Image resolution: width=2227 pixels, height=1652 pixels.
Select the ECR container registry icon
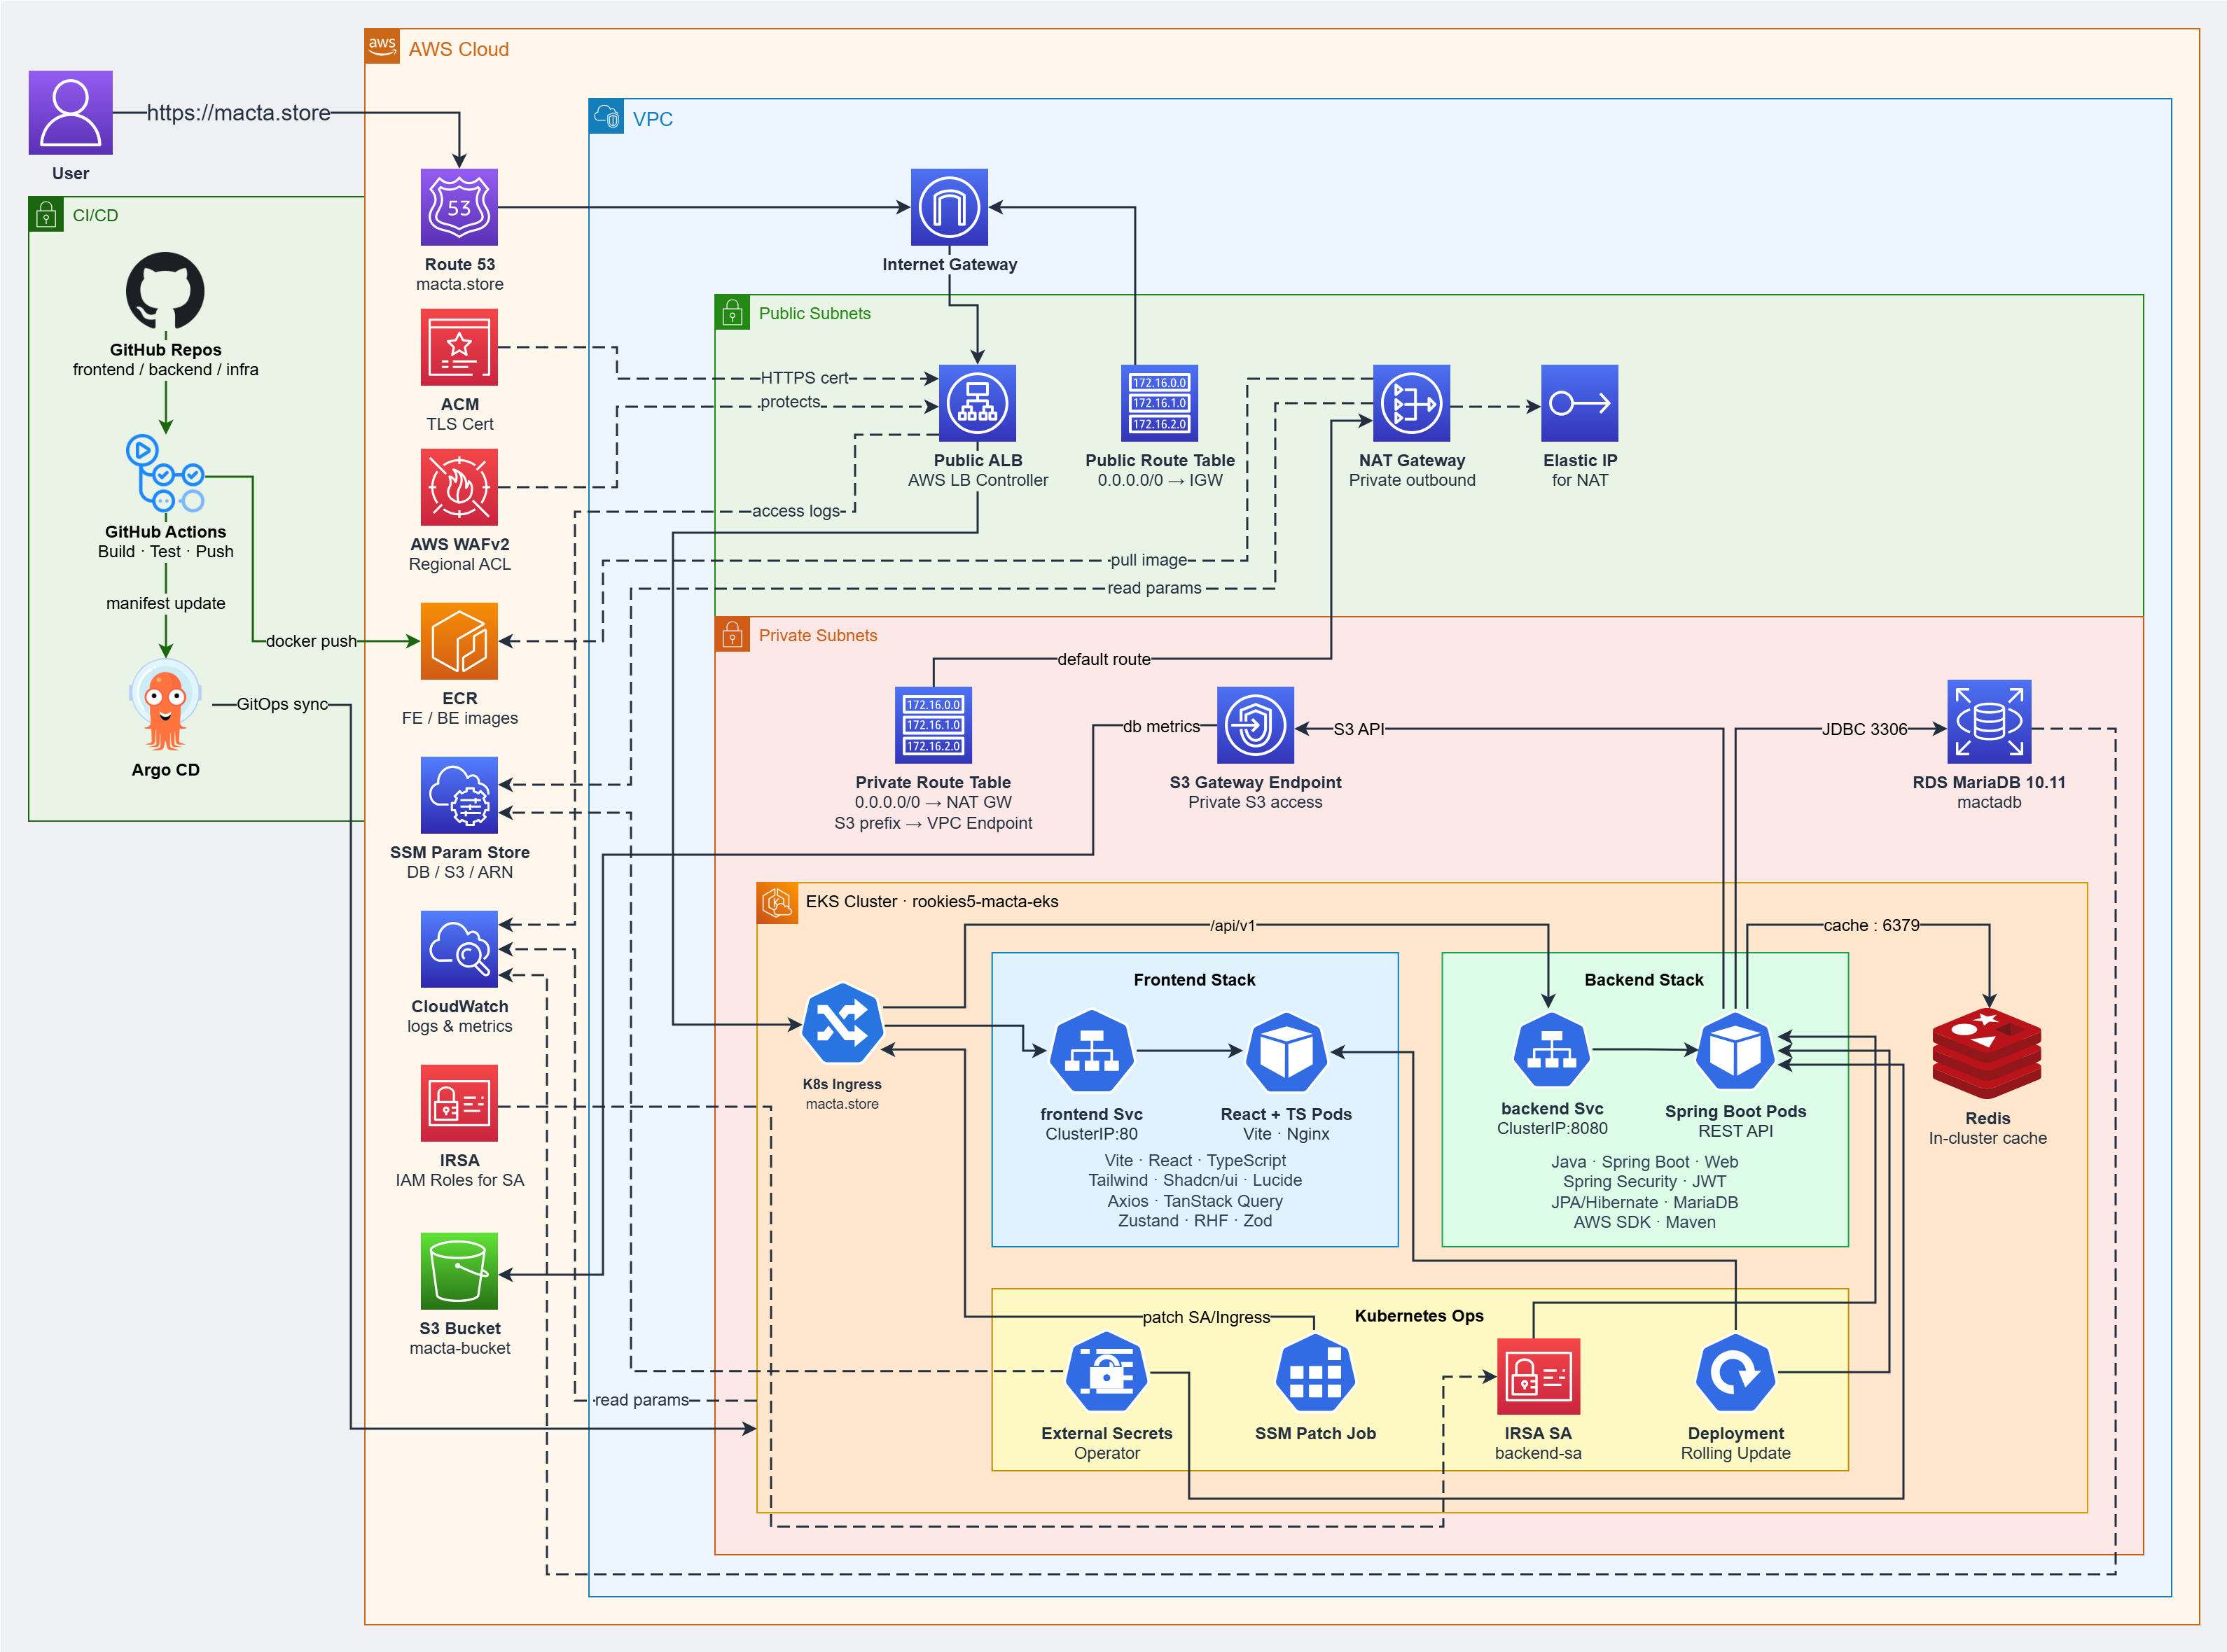point(459,641)
